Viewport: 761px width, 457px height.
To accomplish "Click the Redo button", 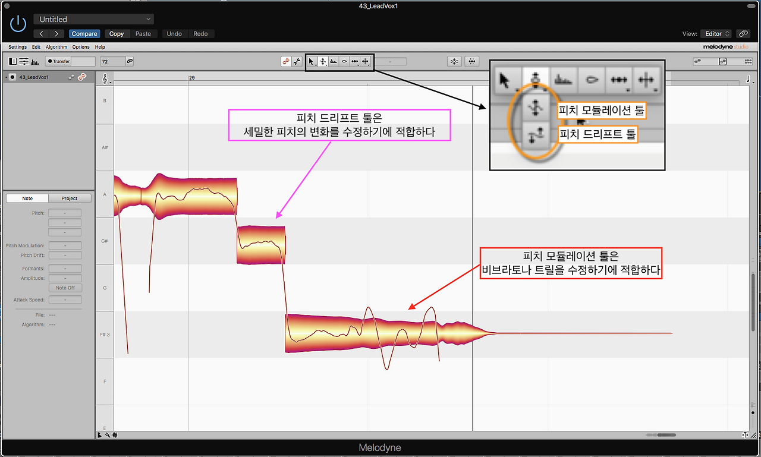I will [x=200, y=34].
